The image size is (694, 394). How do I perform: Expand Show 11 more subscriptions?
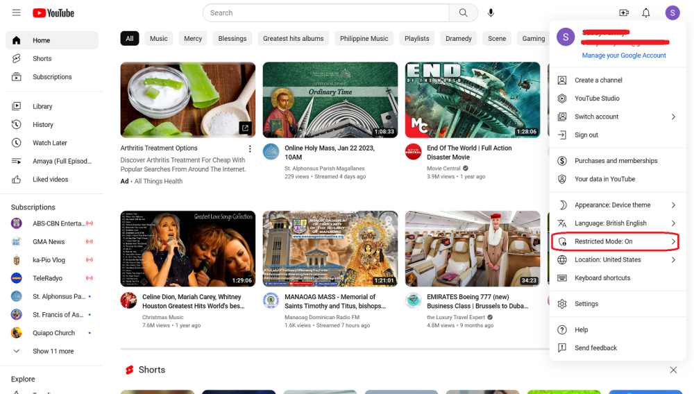tap(52, 351)
